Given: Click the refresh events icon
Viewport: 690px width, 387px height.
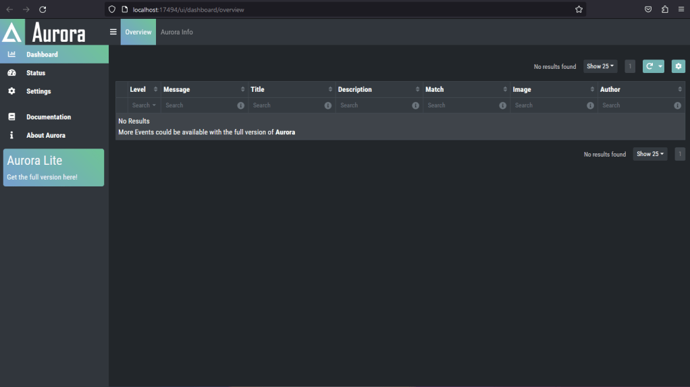Looking at the screenshot, I should click(649, 66).
